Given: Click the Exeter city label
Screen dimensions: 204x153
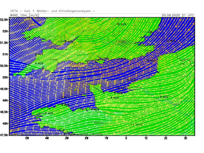Looking at the screenshot, I should coord(54,60).
